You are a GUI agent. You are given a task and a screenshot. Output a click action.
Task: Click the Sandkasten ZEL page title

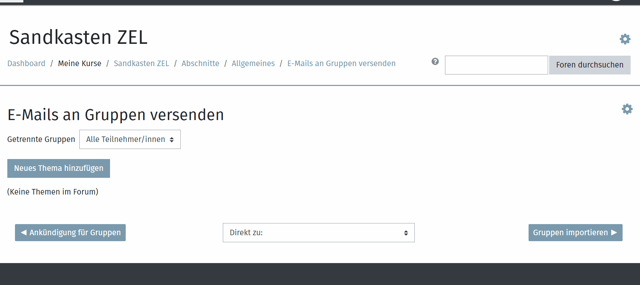78,37
